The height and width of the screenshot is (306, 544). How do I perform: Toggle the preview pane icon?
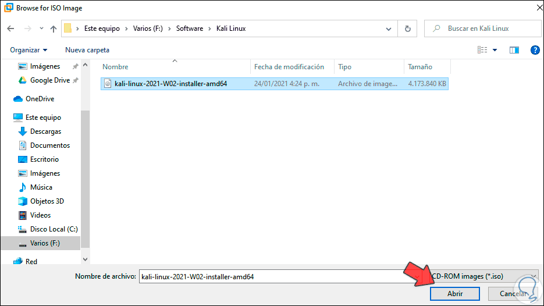click(x=514, y=50)
